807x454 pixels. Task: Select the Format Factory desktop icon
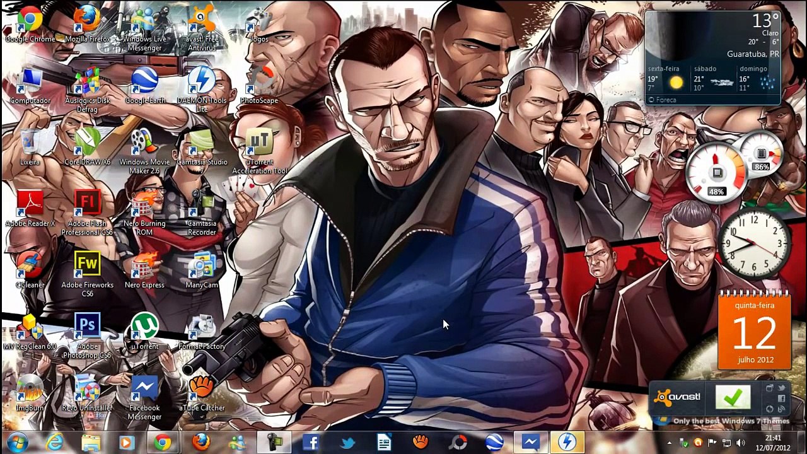[202, 332]
